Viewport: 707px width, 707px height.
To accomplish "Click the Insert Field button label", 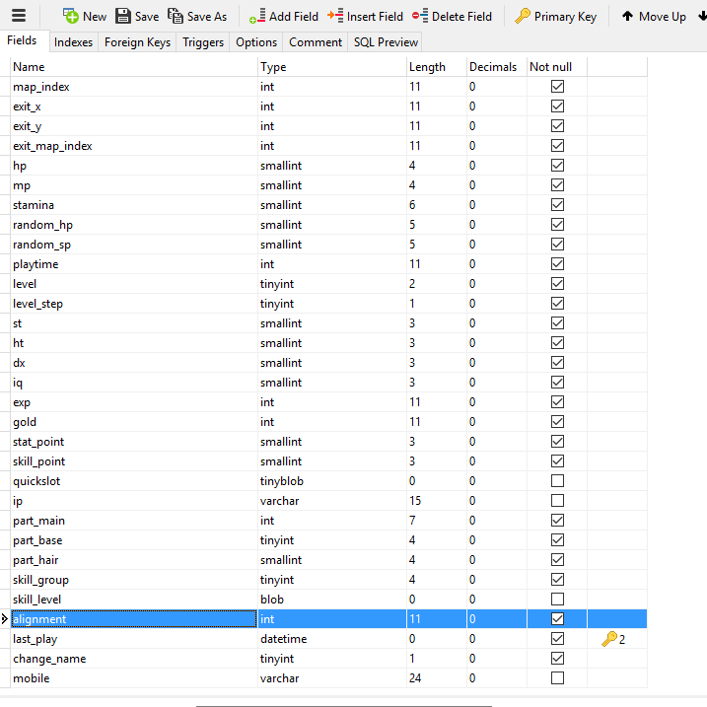I will 375,17.
